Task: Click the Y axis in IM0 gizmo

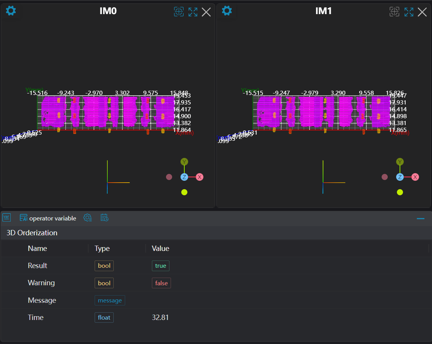Action: 184,162
